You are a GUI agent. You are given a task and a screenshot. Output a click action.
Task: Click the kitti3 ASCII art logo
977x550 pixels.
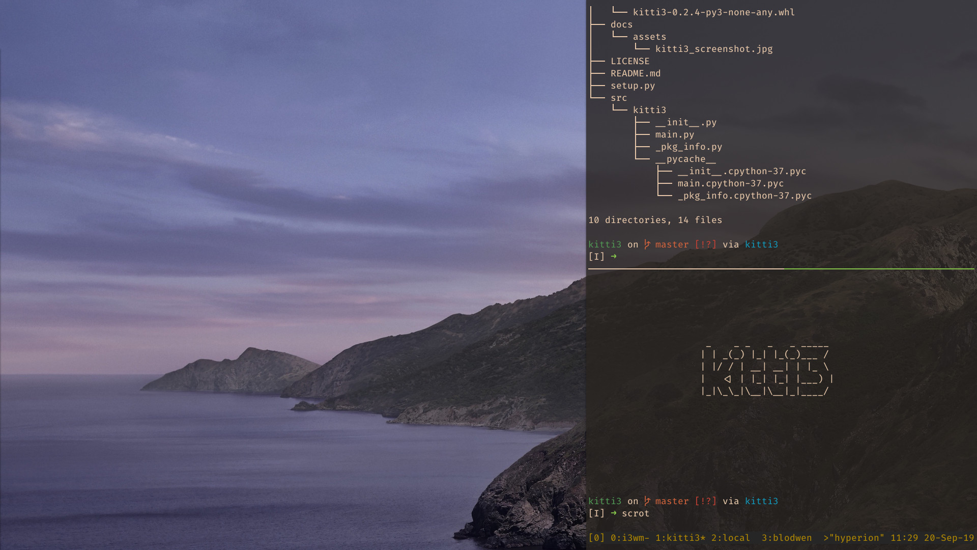click(767, 372)
